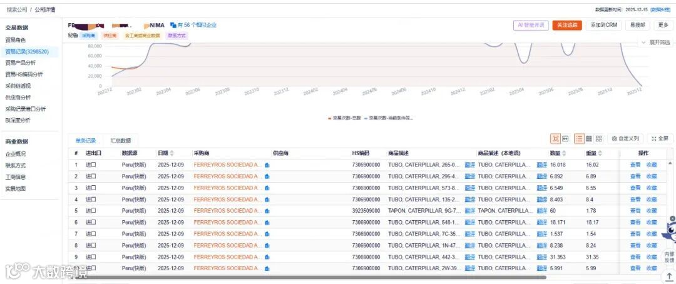
Task: Sort the table by 日期 column
Action: coord(172,153)
